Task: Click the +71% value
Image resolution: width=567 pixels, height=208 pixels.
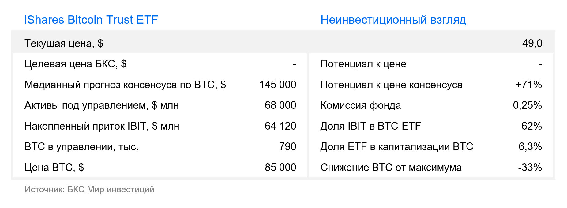Action: tap(529, 85)
